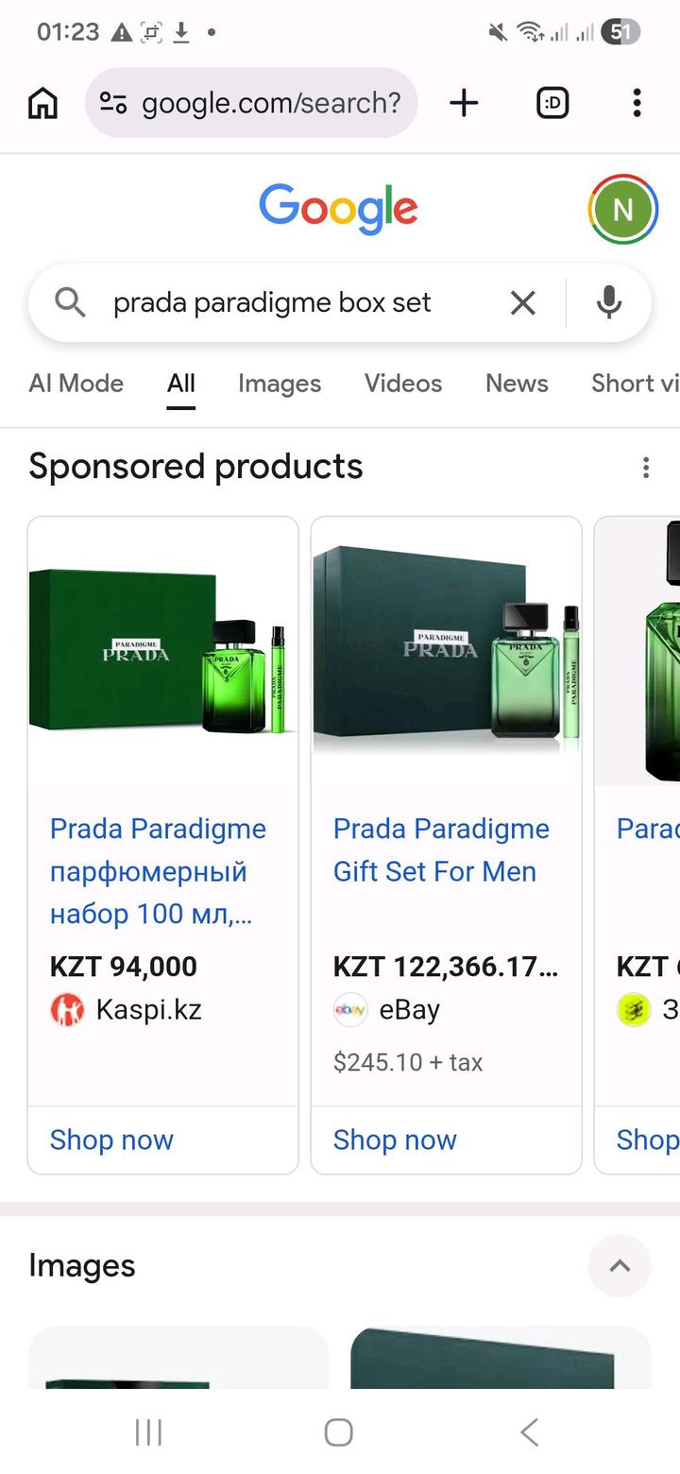Tap the Chrome home icon
The image size is (680, 1474).
[x=42, y=103]
